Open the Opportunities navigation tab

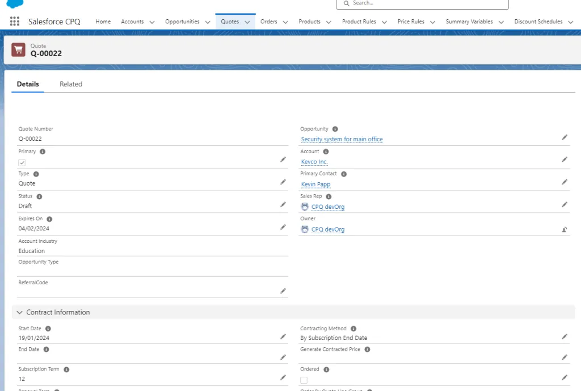(x=182, y=22)
